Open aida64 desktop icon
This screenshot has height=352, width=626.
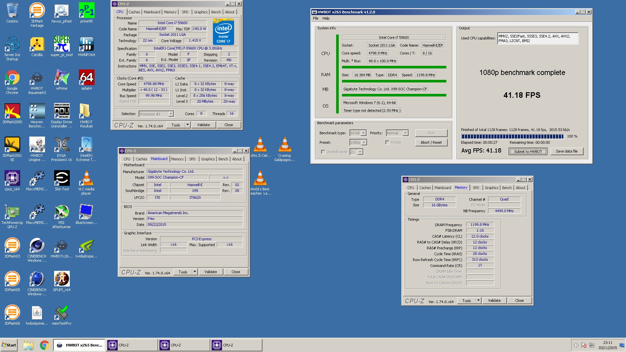86,80
